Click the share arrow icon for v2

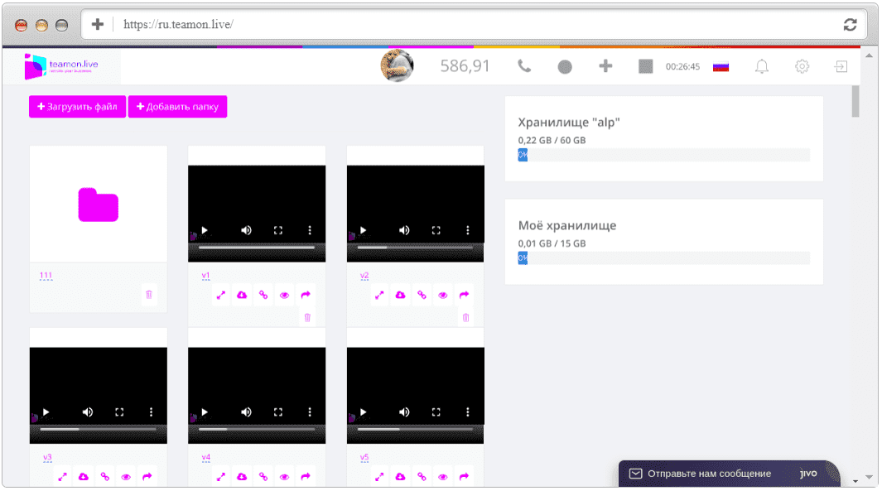(x=464, y=295)
